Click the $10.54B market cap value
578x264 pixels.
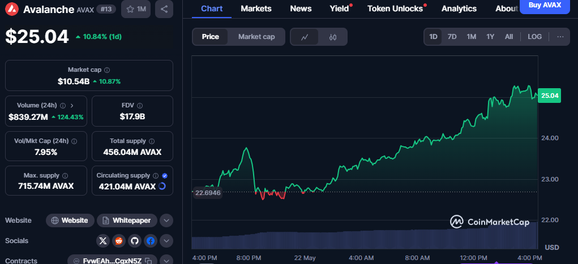click(74, 81)
